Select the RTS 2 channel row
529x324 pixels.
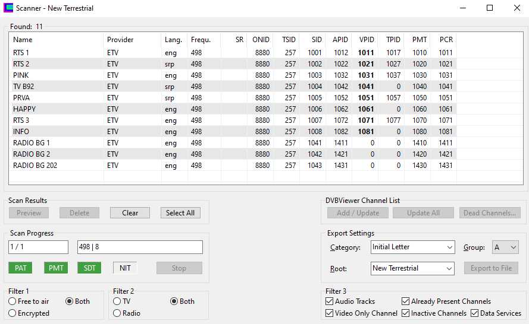coord(233,64)
